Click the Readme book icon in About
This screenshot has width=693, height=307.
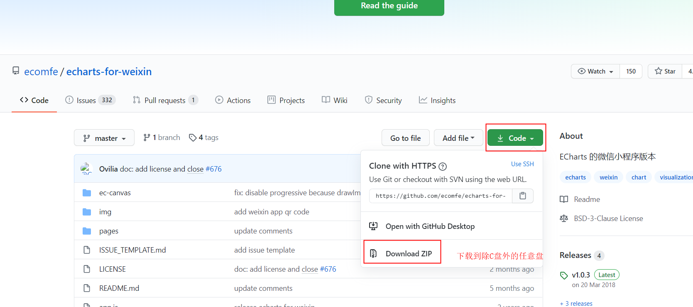(x=564, y=199)
